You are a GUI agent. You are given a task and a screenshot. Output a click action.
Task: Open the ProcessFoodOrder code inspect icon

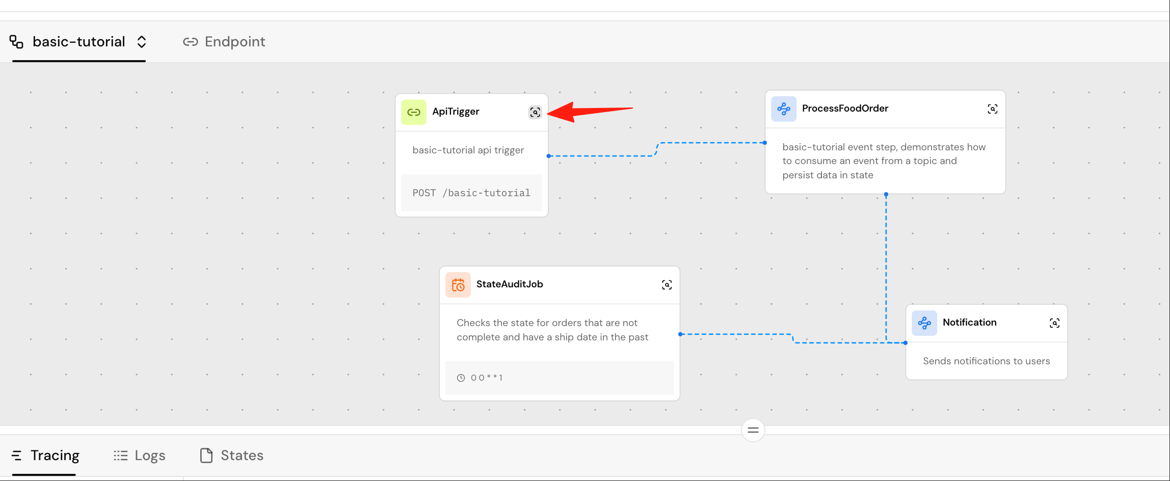[x=993, y=109]
